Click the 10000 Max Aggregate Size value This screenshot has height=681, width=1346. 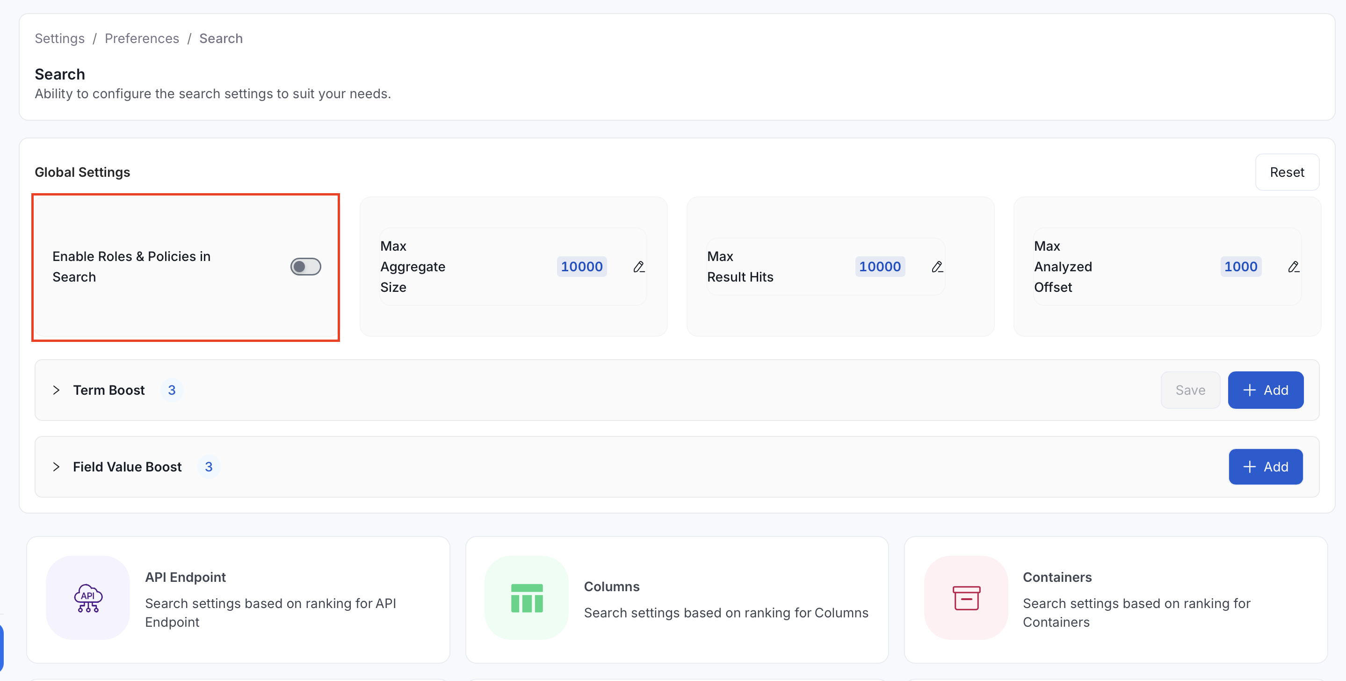(x=581, y=267)
